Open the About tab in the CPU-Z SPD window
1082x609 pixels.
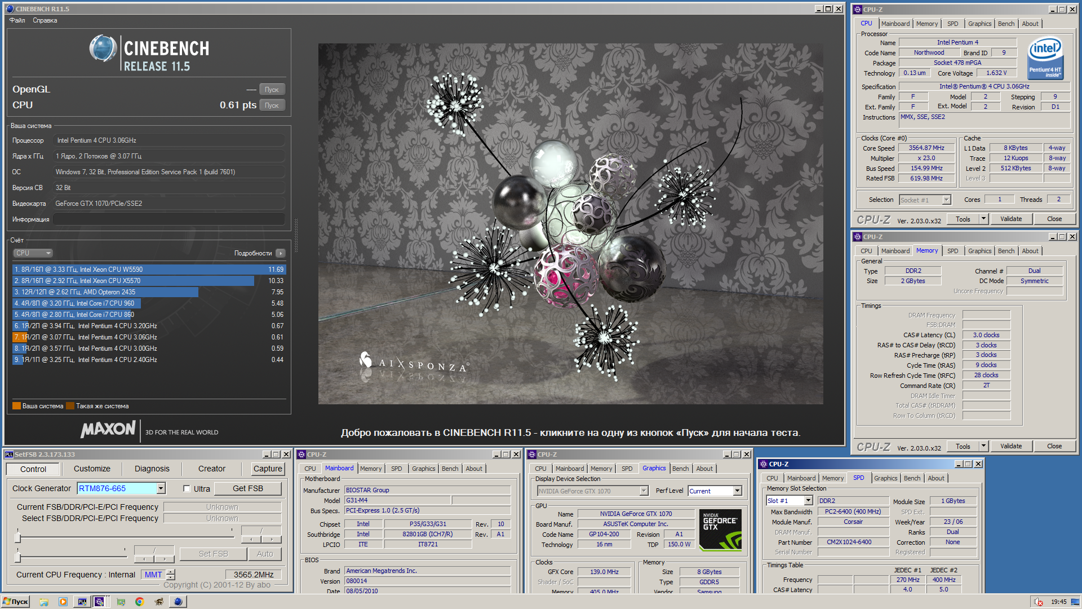click(935, 478)
